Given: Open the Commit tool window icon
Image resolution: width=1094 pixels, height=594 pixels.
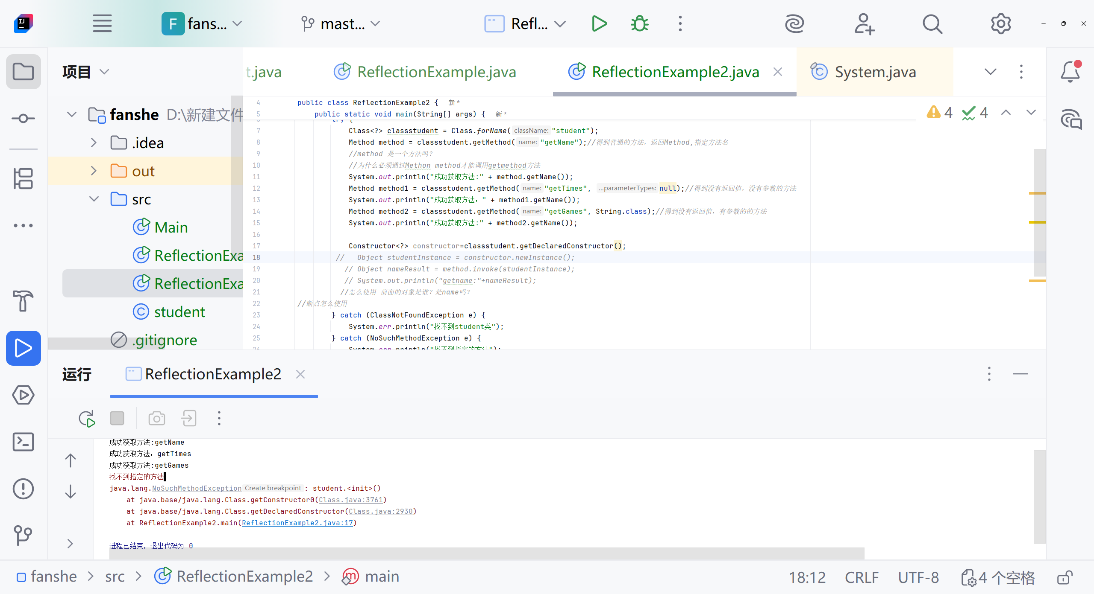Looking at the screenshot, I should [23, 118].
